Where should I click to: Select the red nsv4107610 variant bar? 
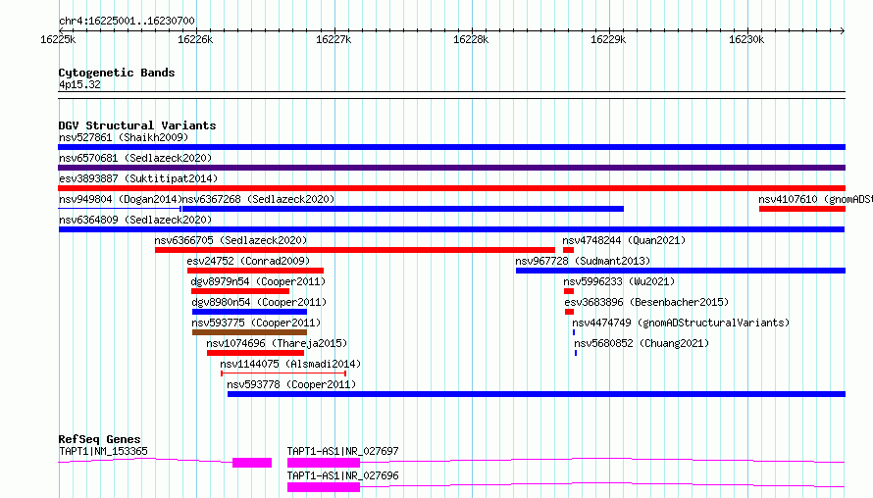(x=802, y=209)
